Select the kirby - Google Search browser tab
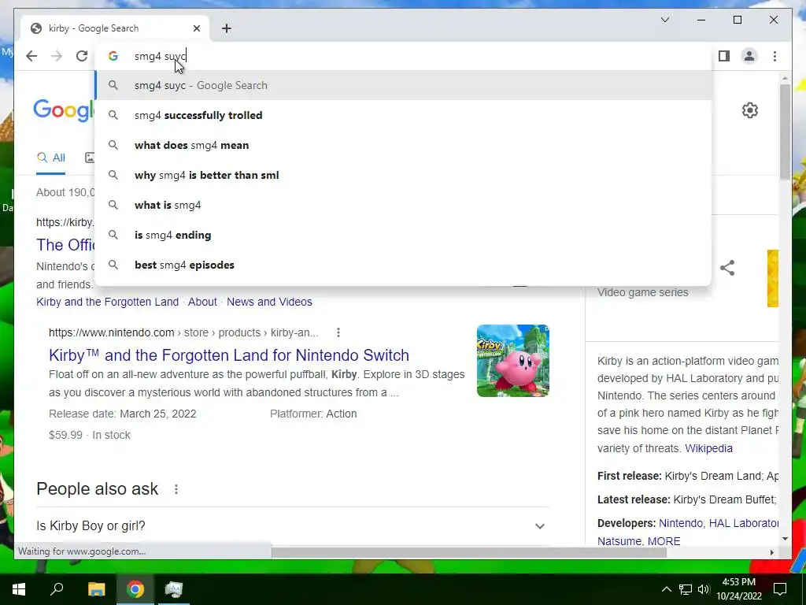 click(115, 28)
